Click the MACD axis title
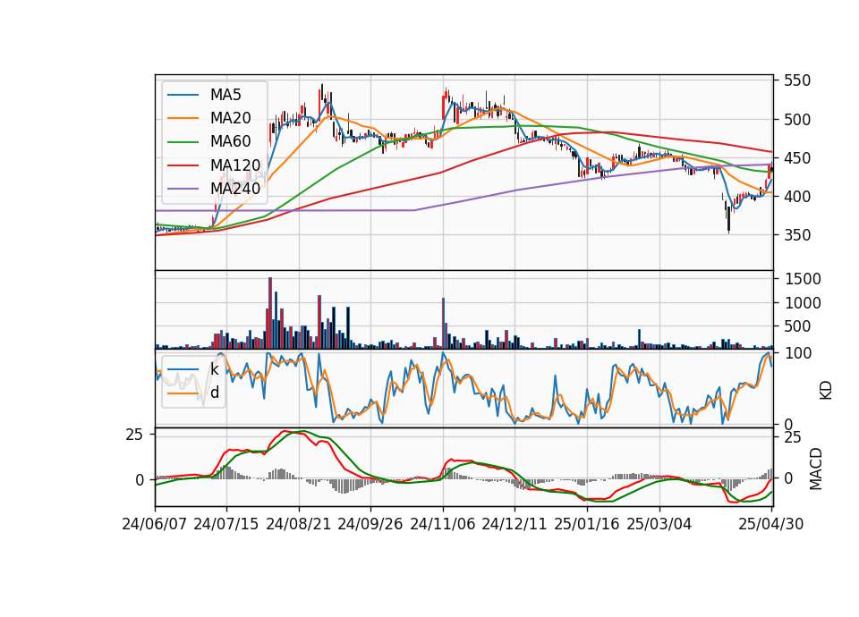The image size is (859, 617). coord(816,469)
